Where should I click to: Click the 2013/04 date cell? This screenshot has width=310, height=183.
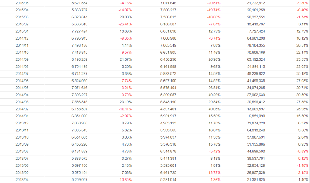click(x=21, y=180)
